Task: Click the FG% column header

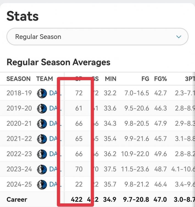Action: point(160,79)
